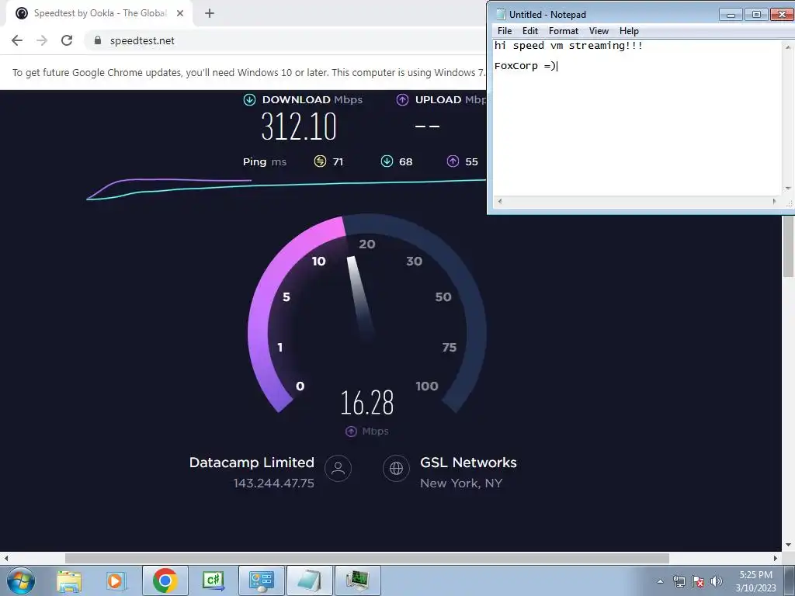Click the idle ping latency icon
Viewport: 795px width, 596px height.
(320, 161)
